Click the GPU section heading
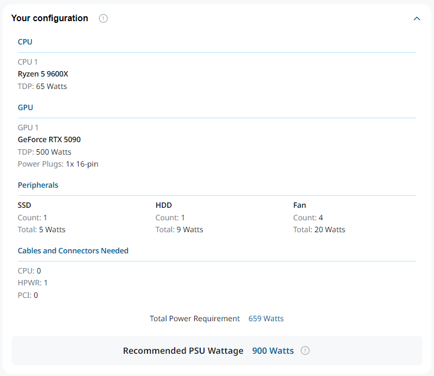434x376 pixels. click(x=25, y=107)
